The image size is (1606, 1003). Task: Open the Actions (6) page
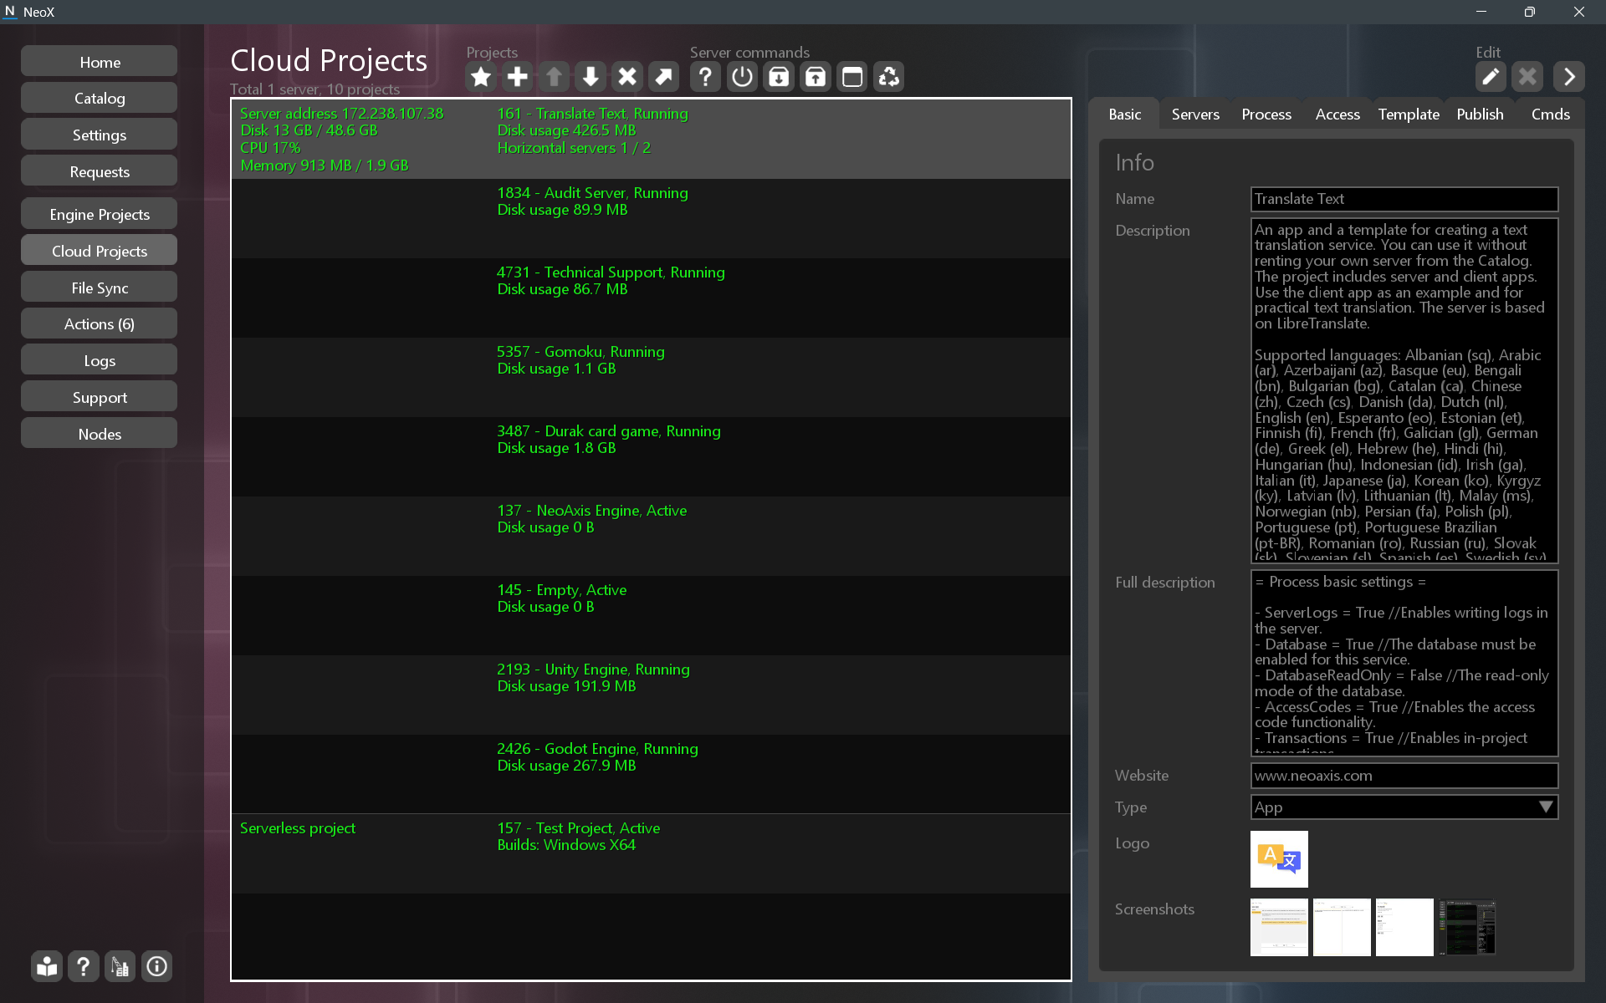pos(100,324)
